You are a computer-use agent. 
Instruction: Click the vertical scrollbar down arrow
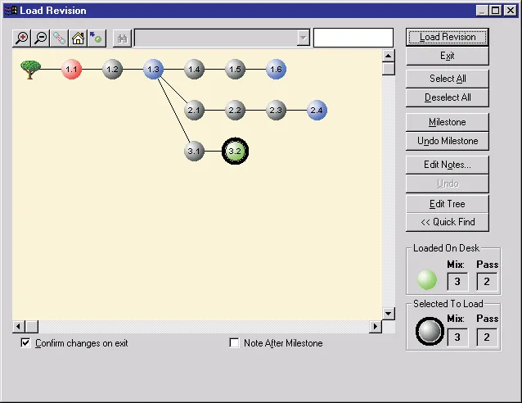[388, 314]
